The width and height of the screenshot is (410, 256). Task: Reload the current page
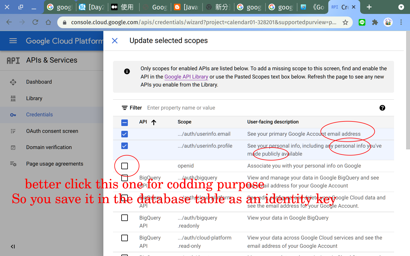point(35,22)
